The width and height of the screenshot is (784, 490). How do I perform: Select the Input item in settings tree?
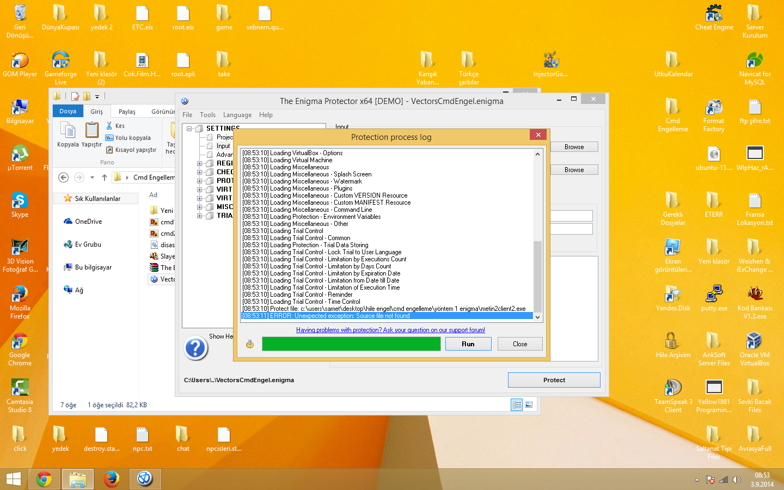[223, 146]
